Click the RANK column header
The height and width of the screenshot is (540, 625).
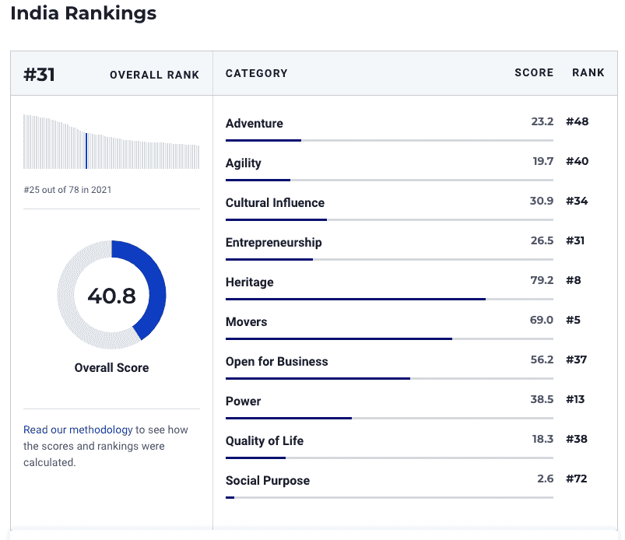[588, 72]
